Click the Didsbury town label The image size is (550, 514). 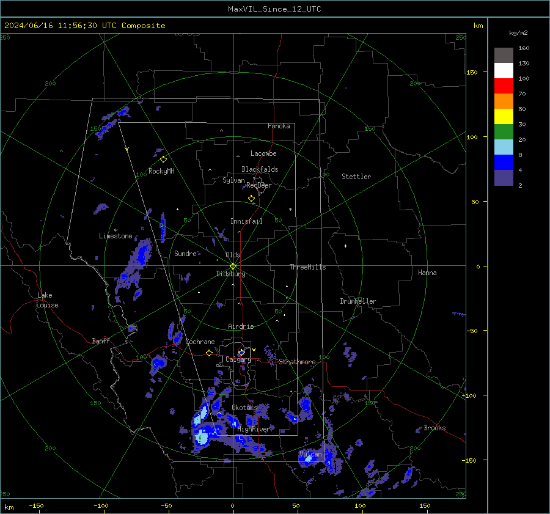230,274
